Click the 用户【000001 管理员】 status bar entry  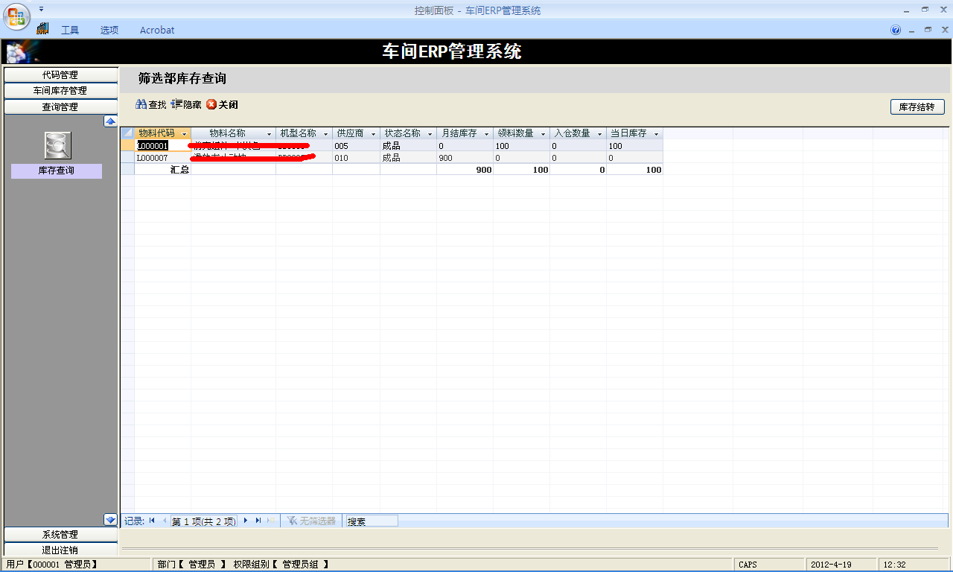pos(52,565)
